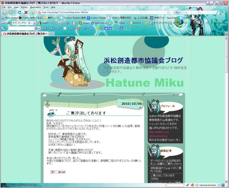The height and width of the screenshot is (188, 229).
Task: Open post title ご無沙汰しております
Action: pos(86,113)
